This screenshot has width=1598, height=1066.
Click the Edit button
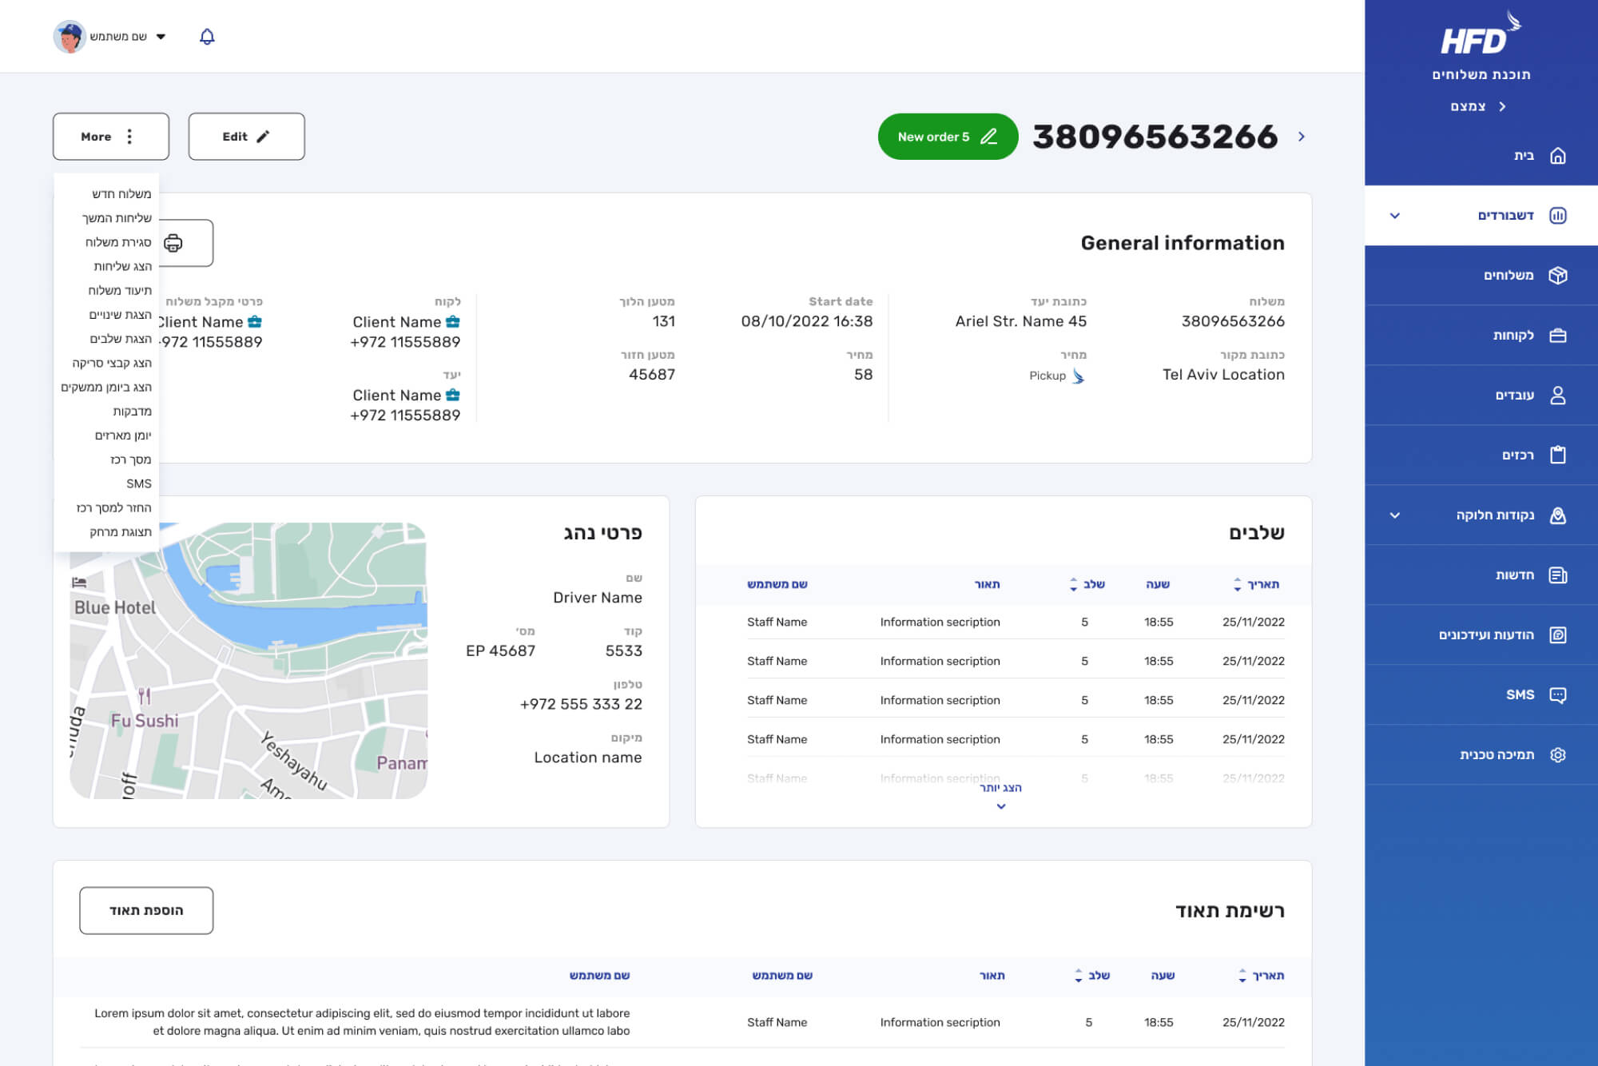click(x=246, y=137)
